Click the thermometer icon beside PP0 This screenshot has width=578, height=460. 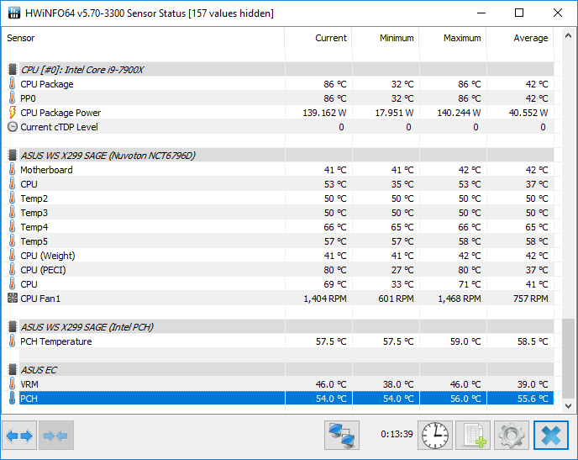pyautogui.click(x=12, y=98)
